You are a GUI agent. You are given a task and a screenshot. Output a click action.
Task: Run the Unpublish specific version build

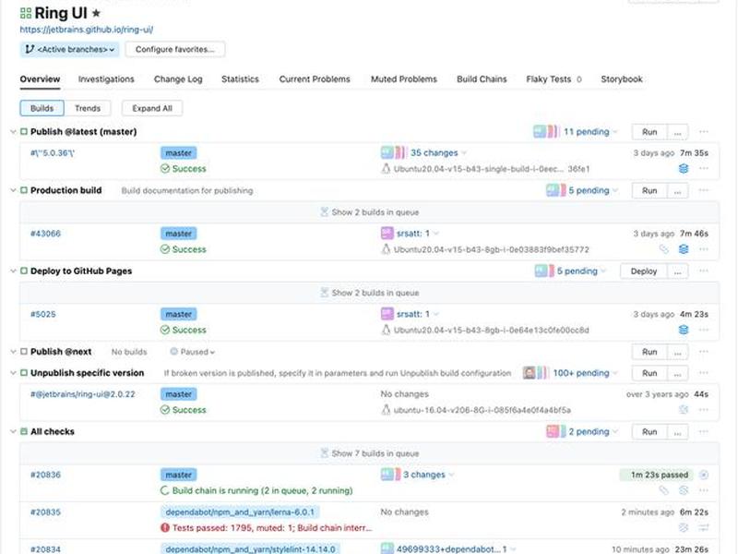(649, 373)
